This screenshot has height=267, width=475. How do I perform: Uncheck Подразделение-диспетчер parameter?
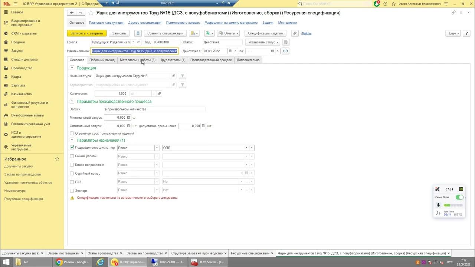click(72, 147)
